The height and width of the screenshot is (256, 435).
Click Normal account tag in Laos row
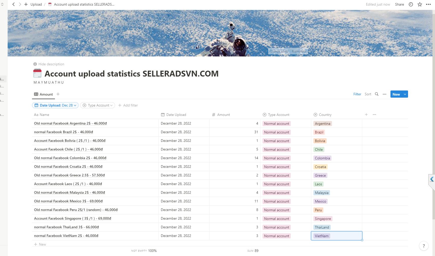click(277, 184)
